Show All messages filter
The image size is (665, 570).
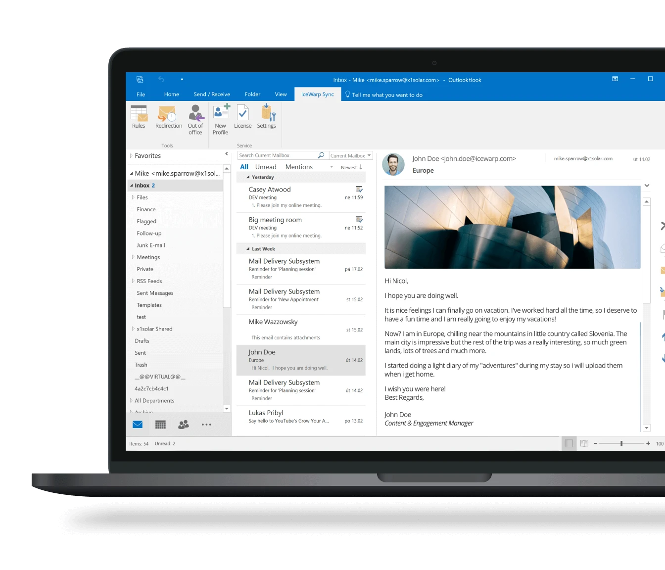244,167
